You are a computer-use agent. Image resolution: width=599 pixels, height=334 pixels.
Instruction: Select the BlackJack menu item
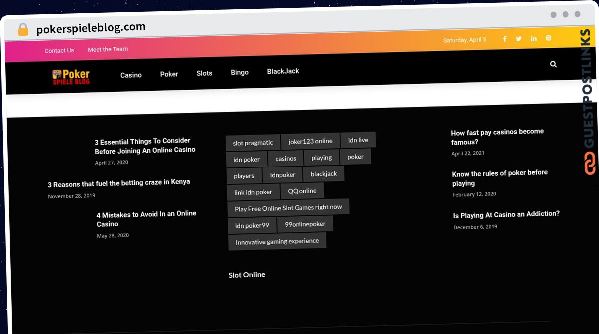click(x=283, y=71)
